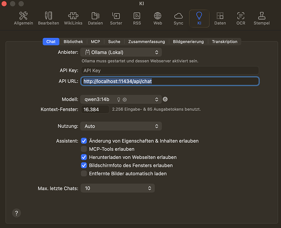
Task: Open the Bearbeiten preferences pane
Action: pos(48,19)
